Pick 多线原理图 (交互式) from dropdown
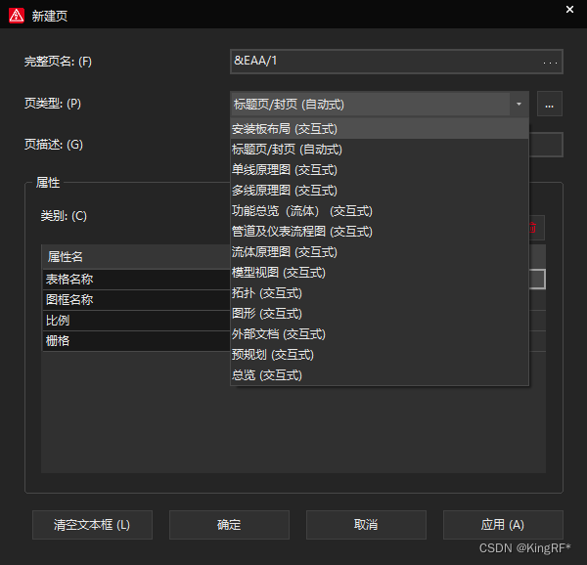This screenshot has width=587, height=565. click(284, 191)
